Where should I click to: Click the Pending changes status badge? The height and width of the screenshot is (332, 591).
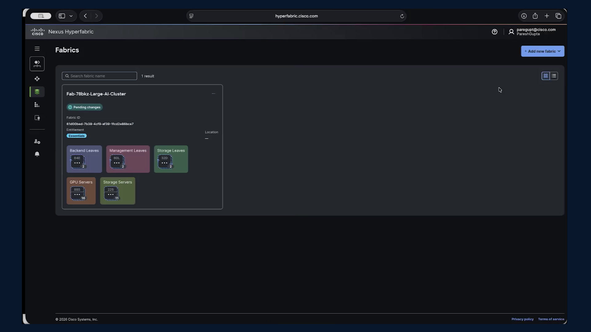pos(85,107)
